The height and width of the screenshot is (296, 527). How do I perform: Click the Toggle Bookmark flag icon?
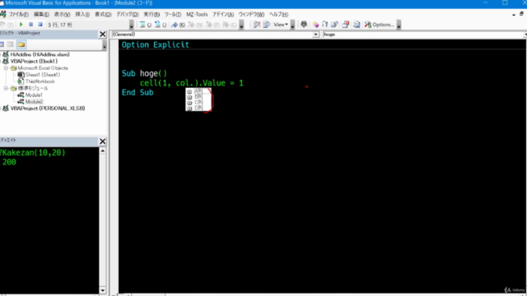174,25
